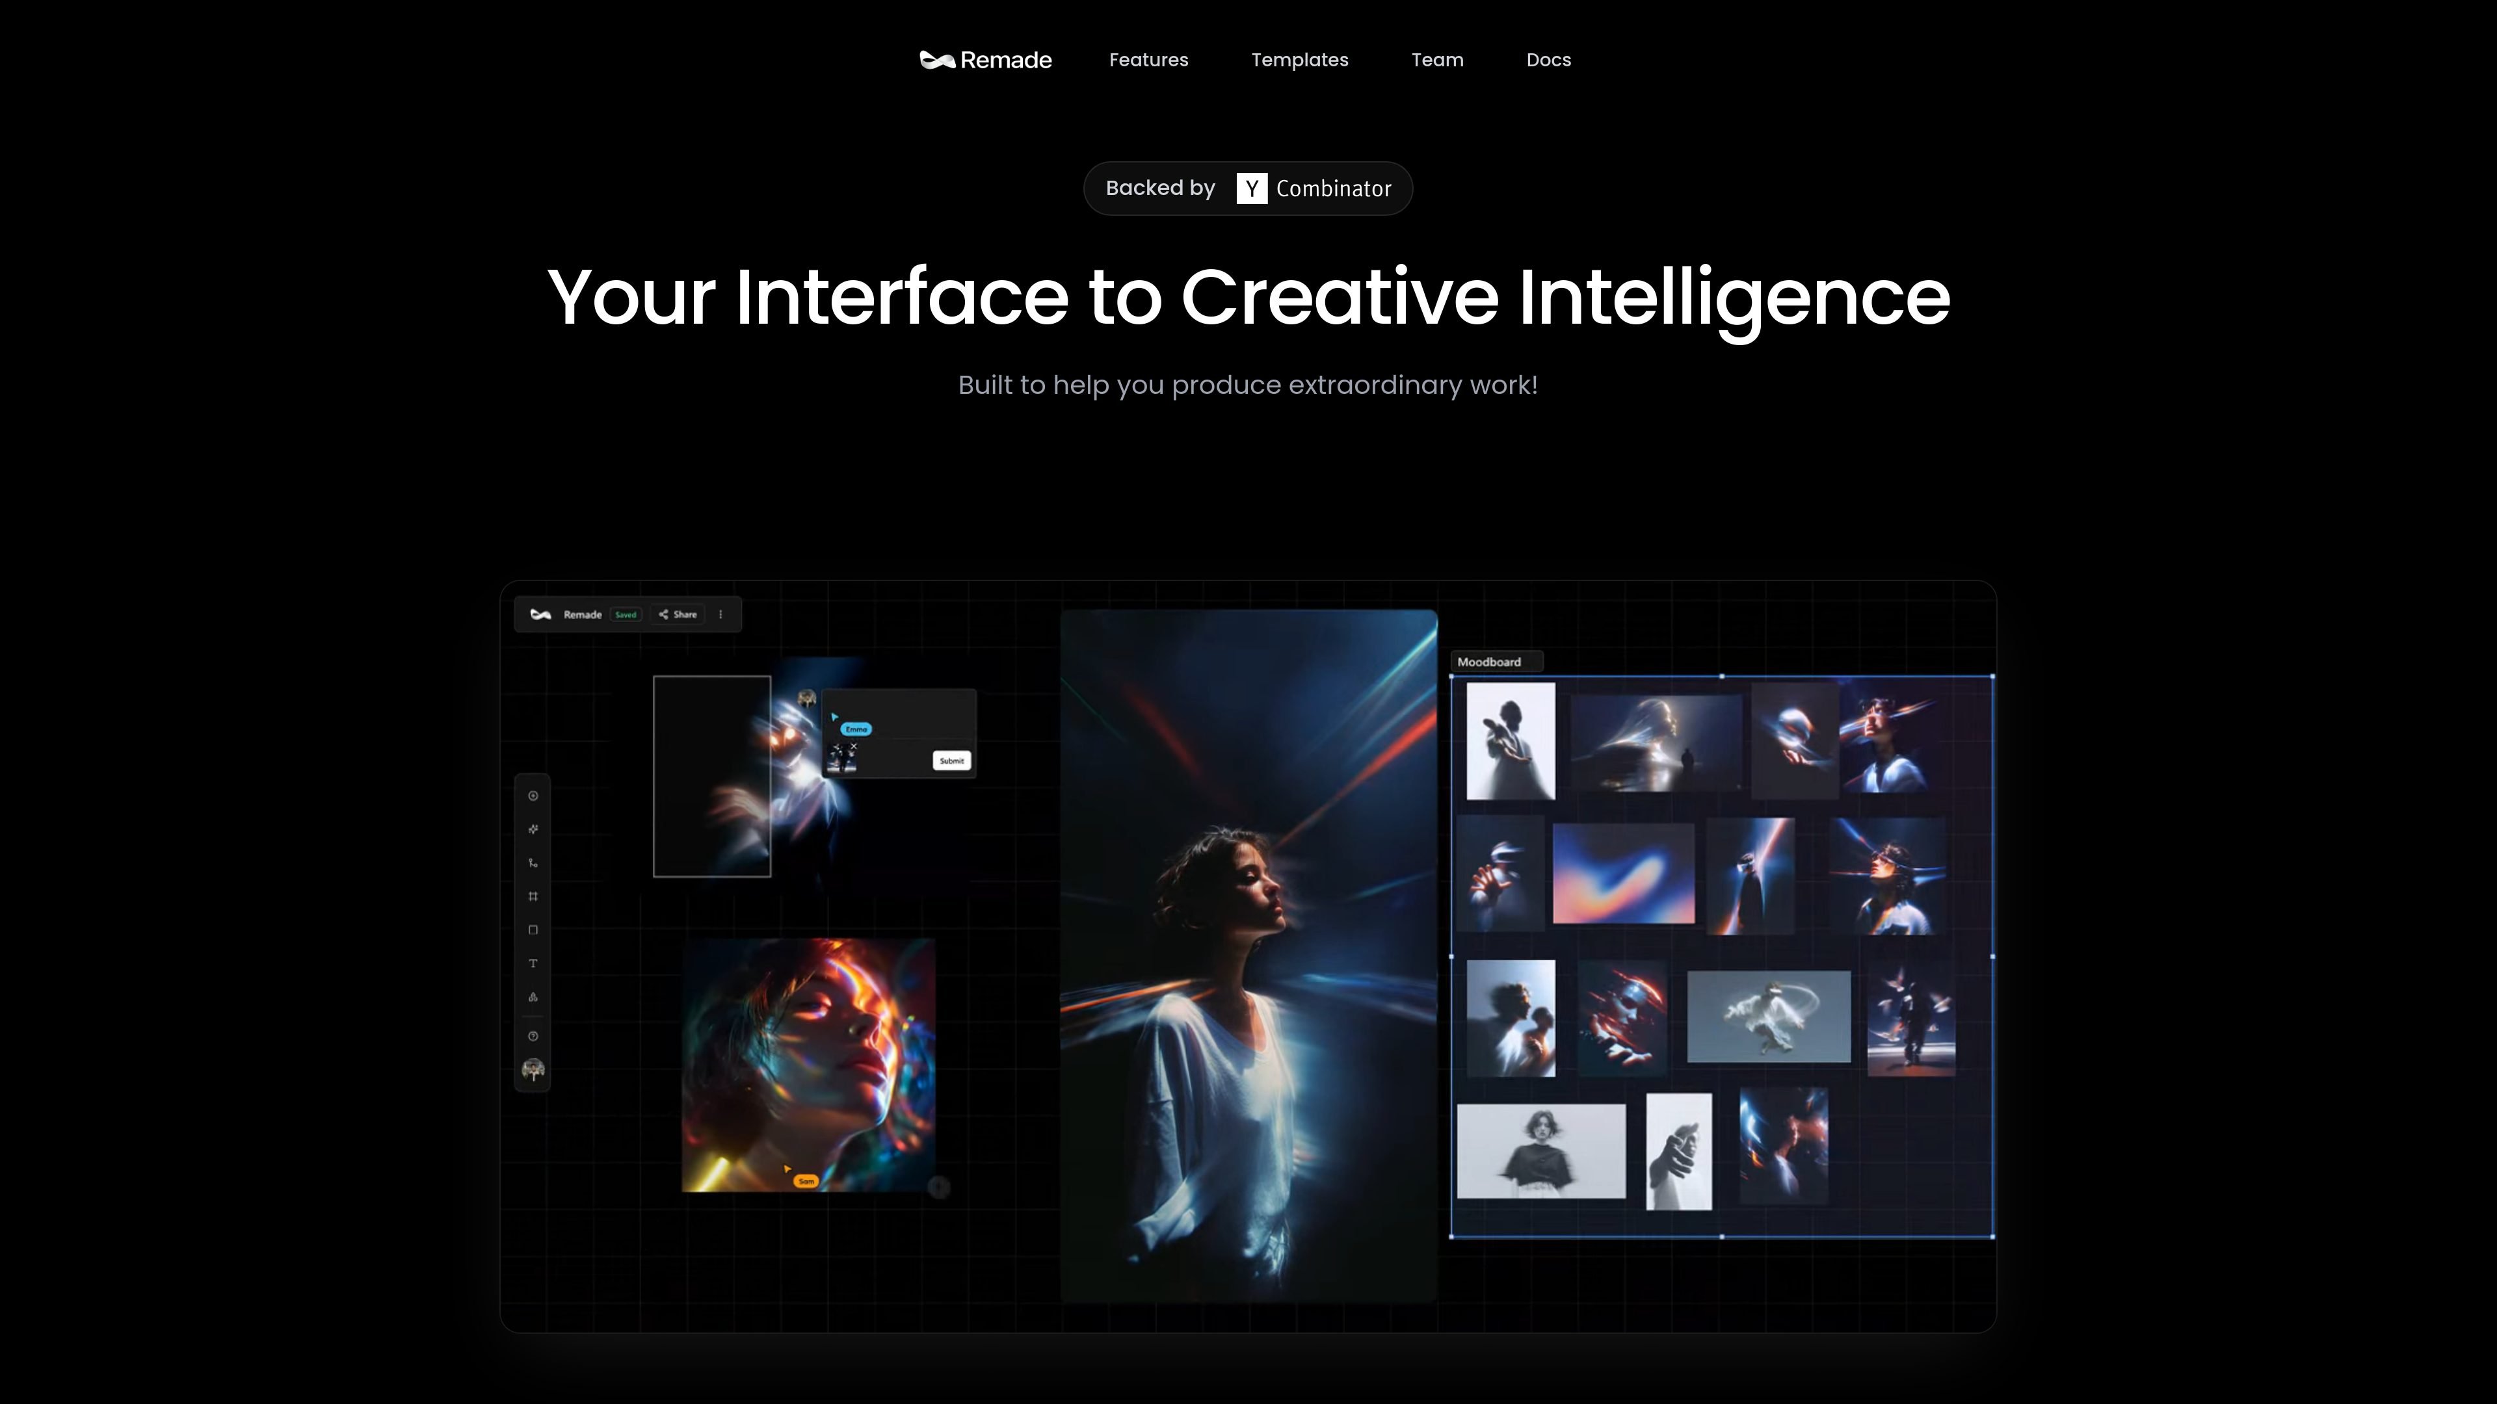The width and height of the screenshot is (2497, 1404).
Task: Go to the Team page
Action: point(1438,60)
